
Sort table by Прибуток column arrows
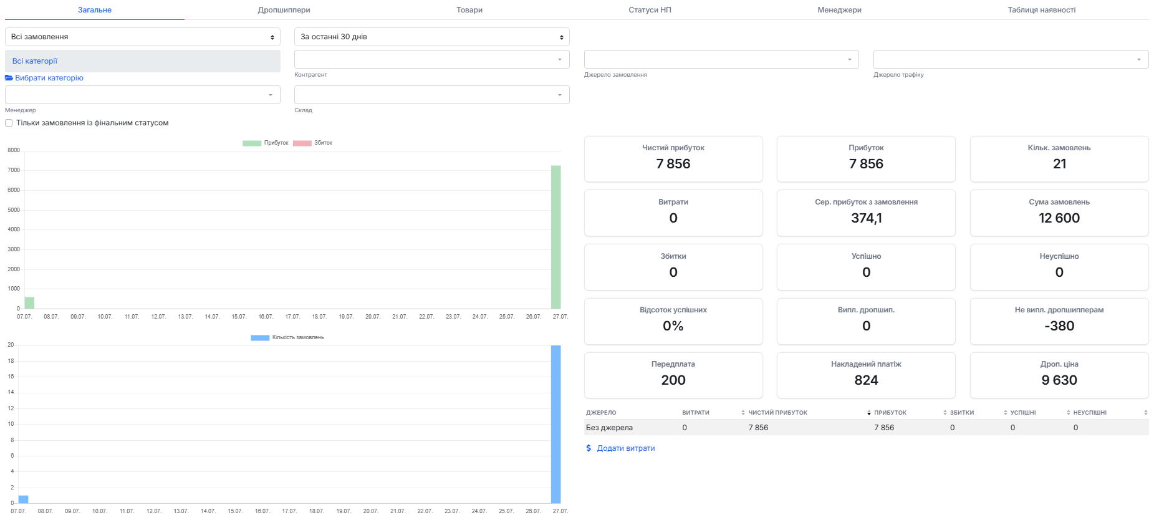[x=945, y=413]
